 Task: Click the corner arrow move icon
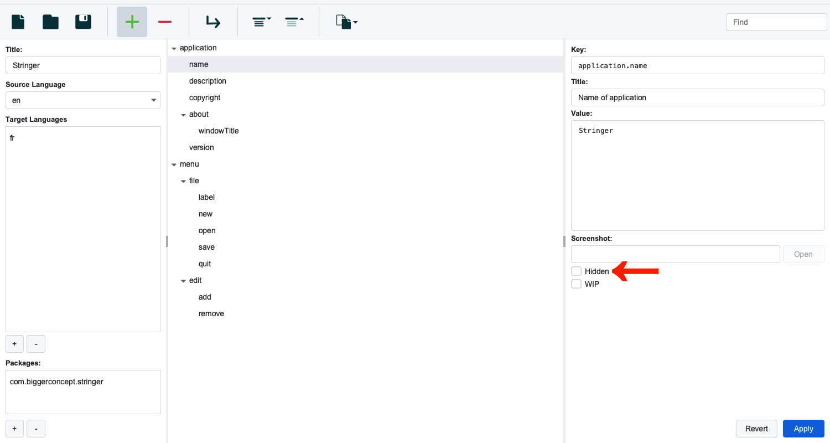[212, 22]
